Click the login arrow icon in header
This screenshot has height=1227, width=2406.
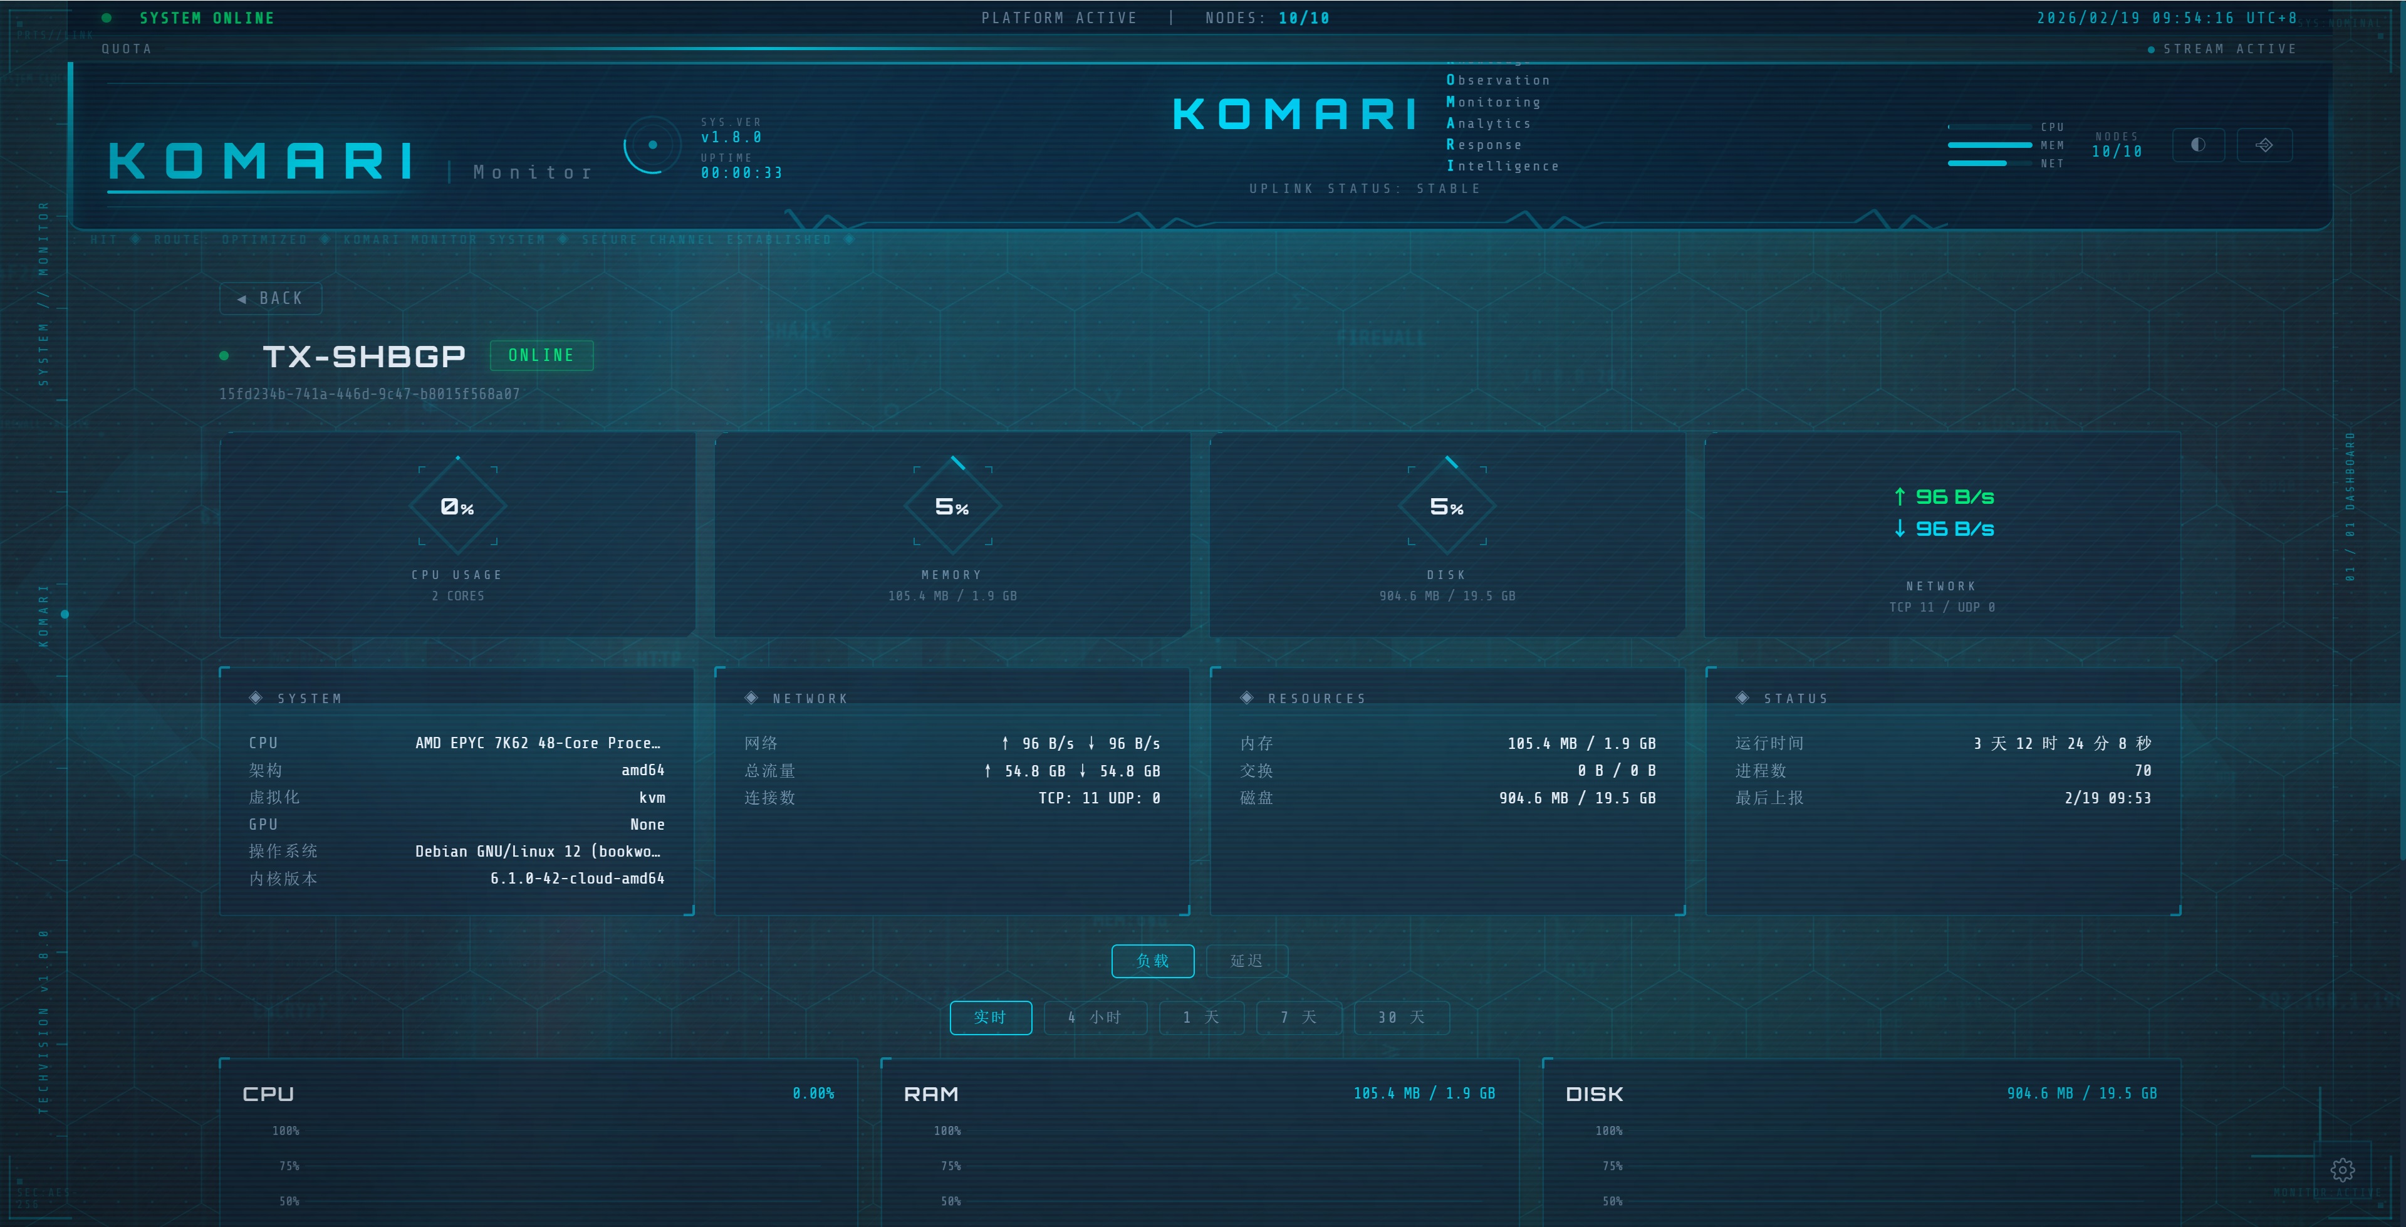[x=2264, y=145]
